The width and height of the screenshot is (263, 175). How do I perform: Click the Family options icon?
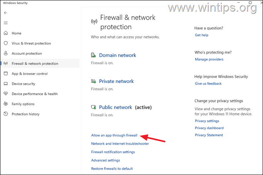[5, 104]
